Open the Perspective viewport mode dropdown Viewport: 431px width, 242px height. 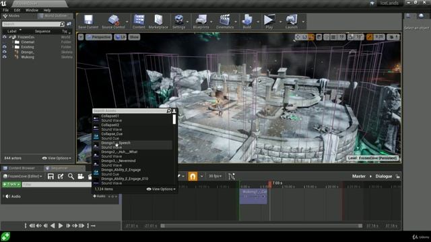pos(99,37)
